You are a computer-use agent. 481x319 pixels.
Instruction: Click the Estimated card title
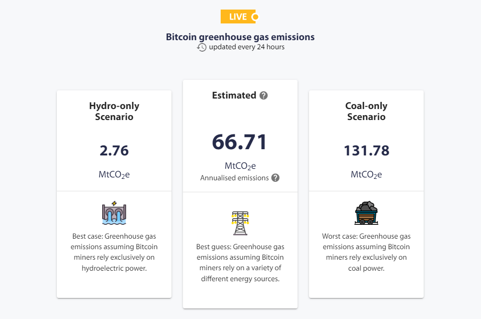234,96
